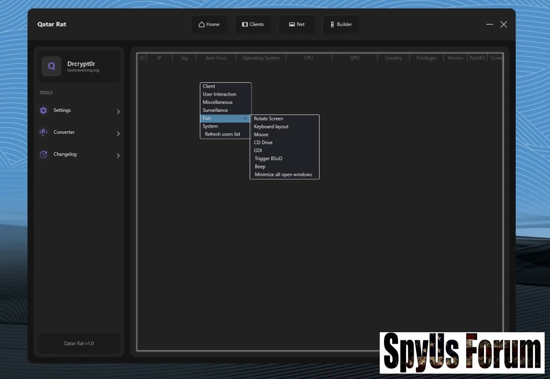Click the Qatar Rat v1.0 button
The height and width of the screenshot is (379, 550).
tap(79, 343)
